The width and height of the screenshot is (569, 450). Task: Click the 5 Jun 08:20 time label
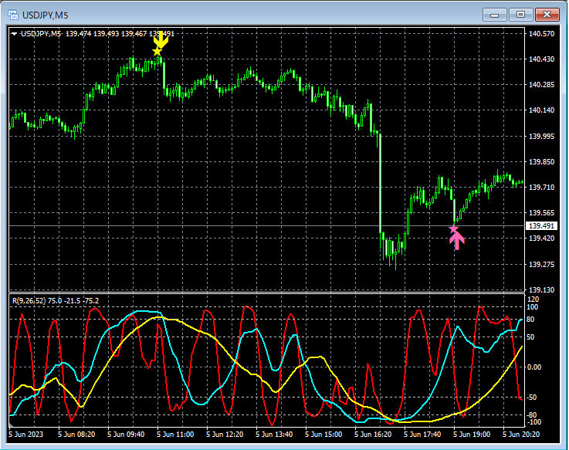coord(76,435)
